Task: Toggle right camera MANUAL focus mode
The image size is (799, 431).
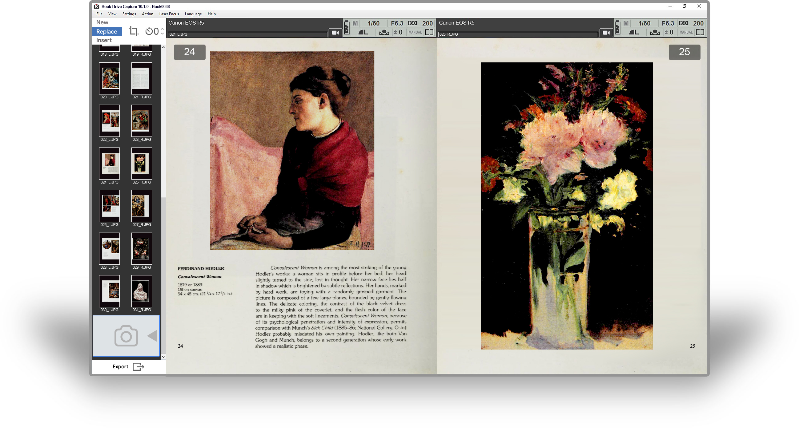Action: pos(686,32)
